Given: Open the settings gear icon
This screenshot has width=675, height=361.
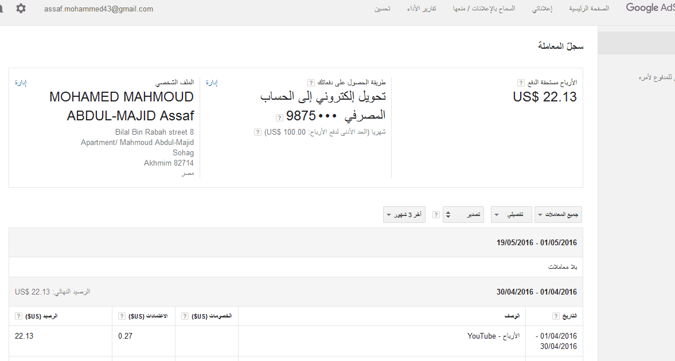Looking at the screenshot, I should click(x=21, y=9).
